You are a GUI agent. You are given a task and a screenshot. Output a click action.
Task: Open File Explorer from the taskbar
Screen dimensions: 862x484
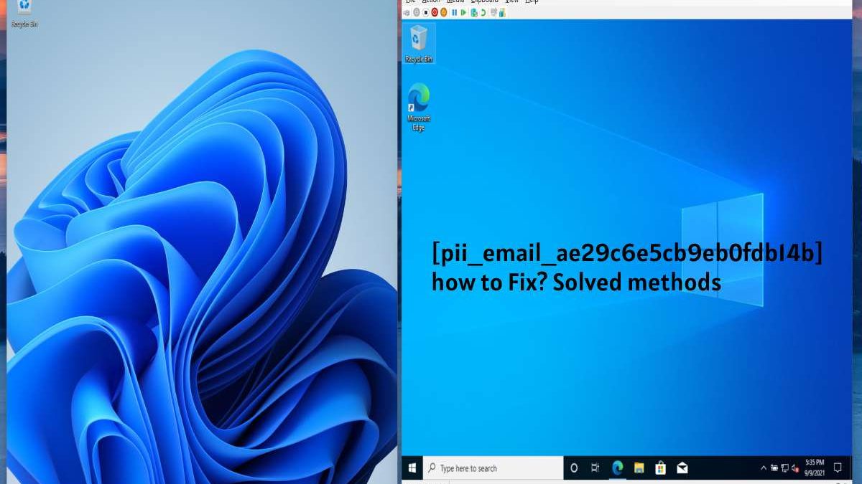(639, 468)
